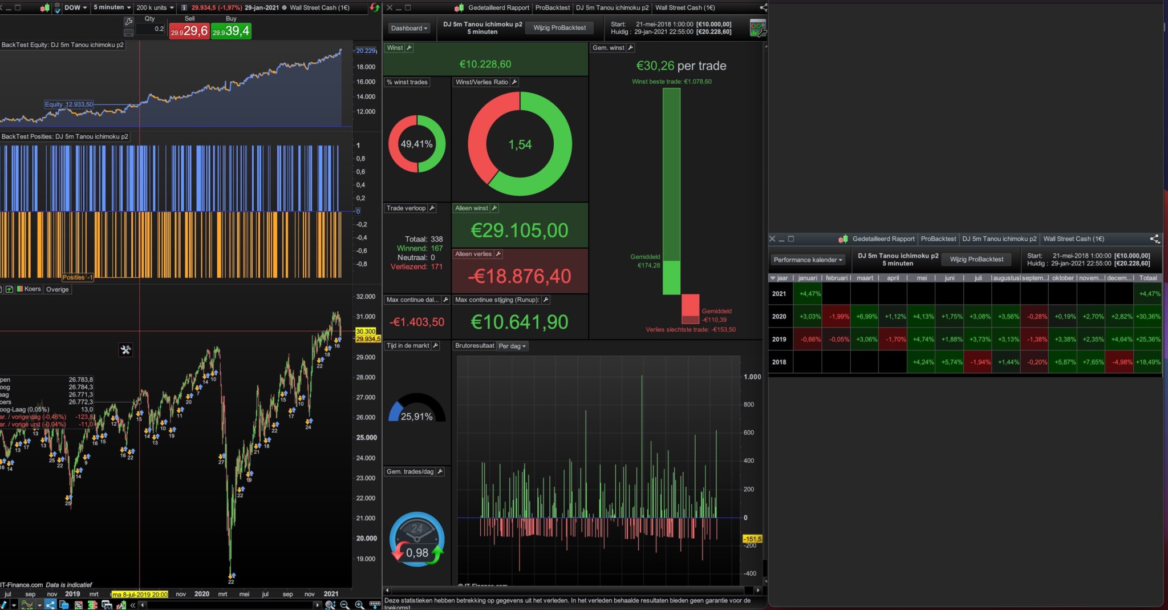
Task: Sort the calendar by the jaar header
Action: 780,278
